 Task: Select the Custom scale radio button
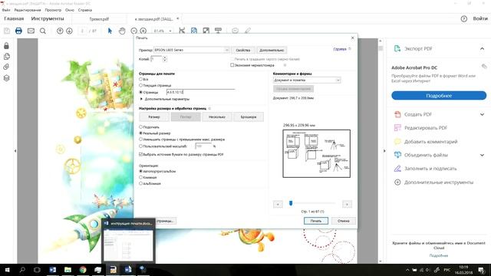pos(140,146)
